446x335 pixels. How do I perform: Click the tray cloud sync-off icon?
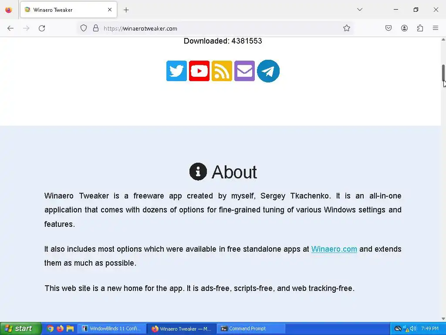click(398, 328)
